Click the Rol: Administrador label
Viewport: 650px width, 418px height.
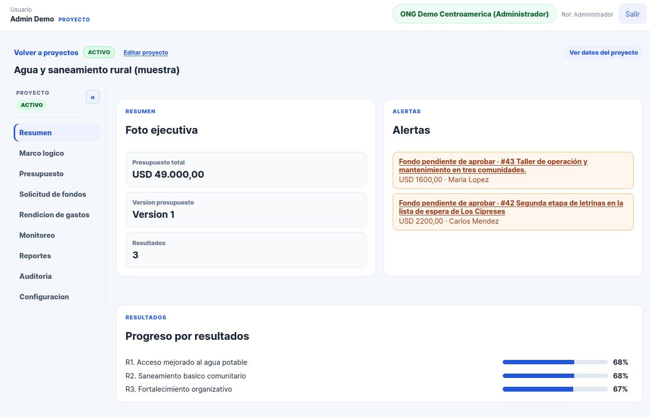587,15
